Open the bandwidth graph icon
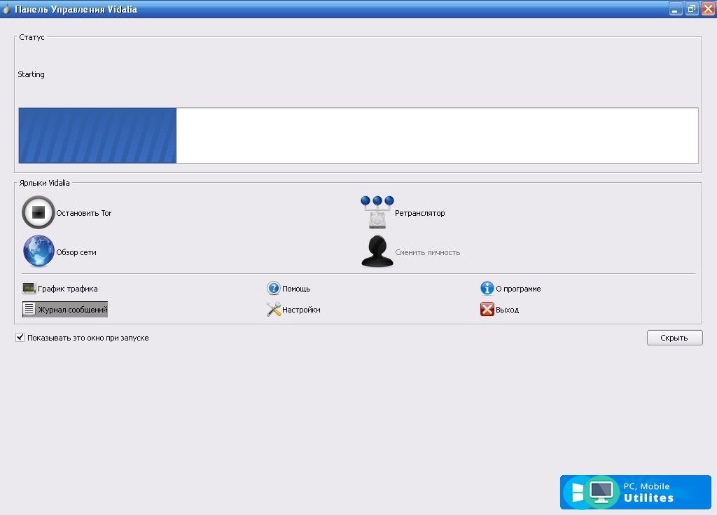The image size is (717, 515). pos(29,289)
